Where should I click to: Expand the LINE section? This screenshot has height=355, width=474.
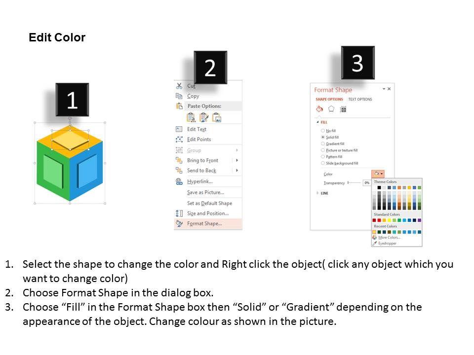point(317,193)
